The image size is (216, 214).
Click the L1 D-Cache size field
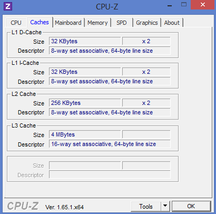[85, 41]
